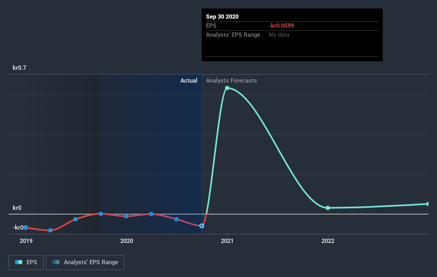Viewport: 437px width, 277px height.
Task: Select the 2021 forecast peak data point
Action: tap(227, 88)
